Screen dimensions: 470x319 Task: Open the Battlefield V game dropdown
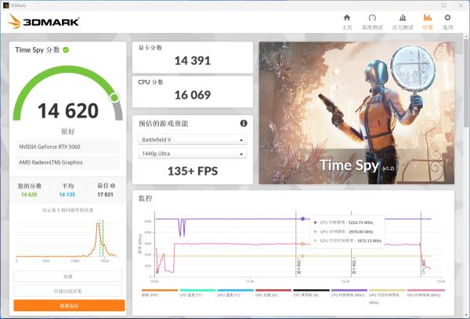(x=193, y=140)
